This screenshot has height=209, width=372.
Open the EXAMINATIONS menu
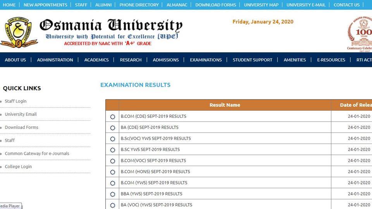pos(206,60)
